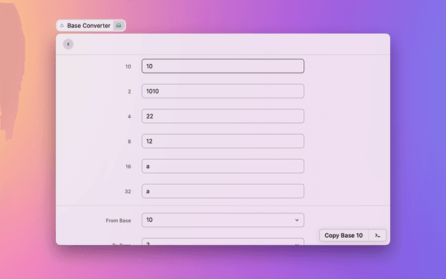
Task: Click the octal field showing 12
Action: (223, 142)
